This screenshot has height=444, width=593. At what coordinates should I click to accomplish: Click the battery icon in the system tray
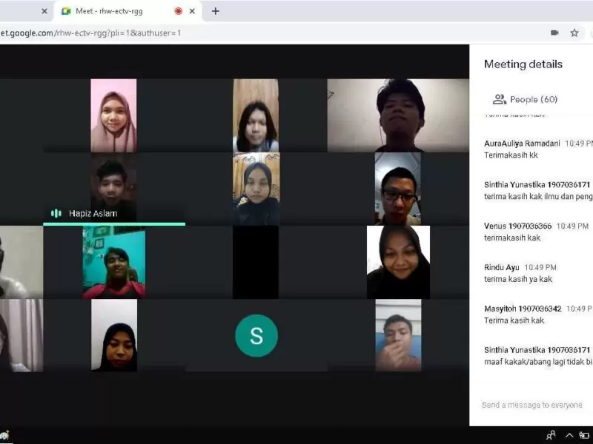click(x=584, y=435)
